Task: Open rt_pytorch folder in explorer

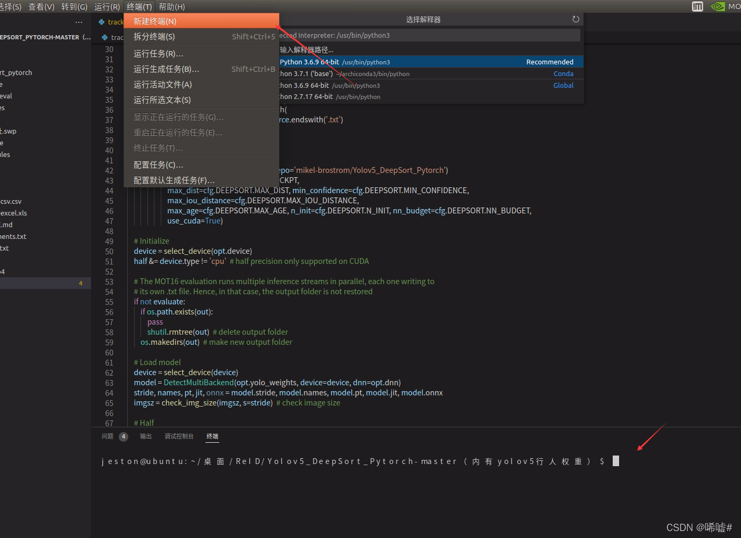Action: coord(45,72)
